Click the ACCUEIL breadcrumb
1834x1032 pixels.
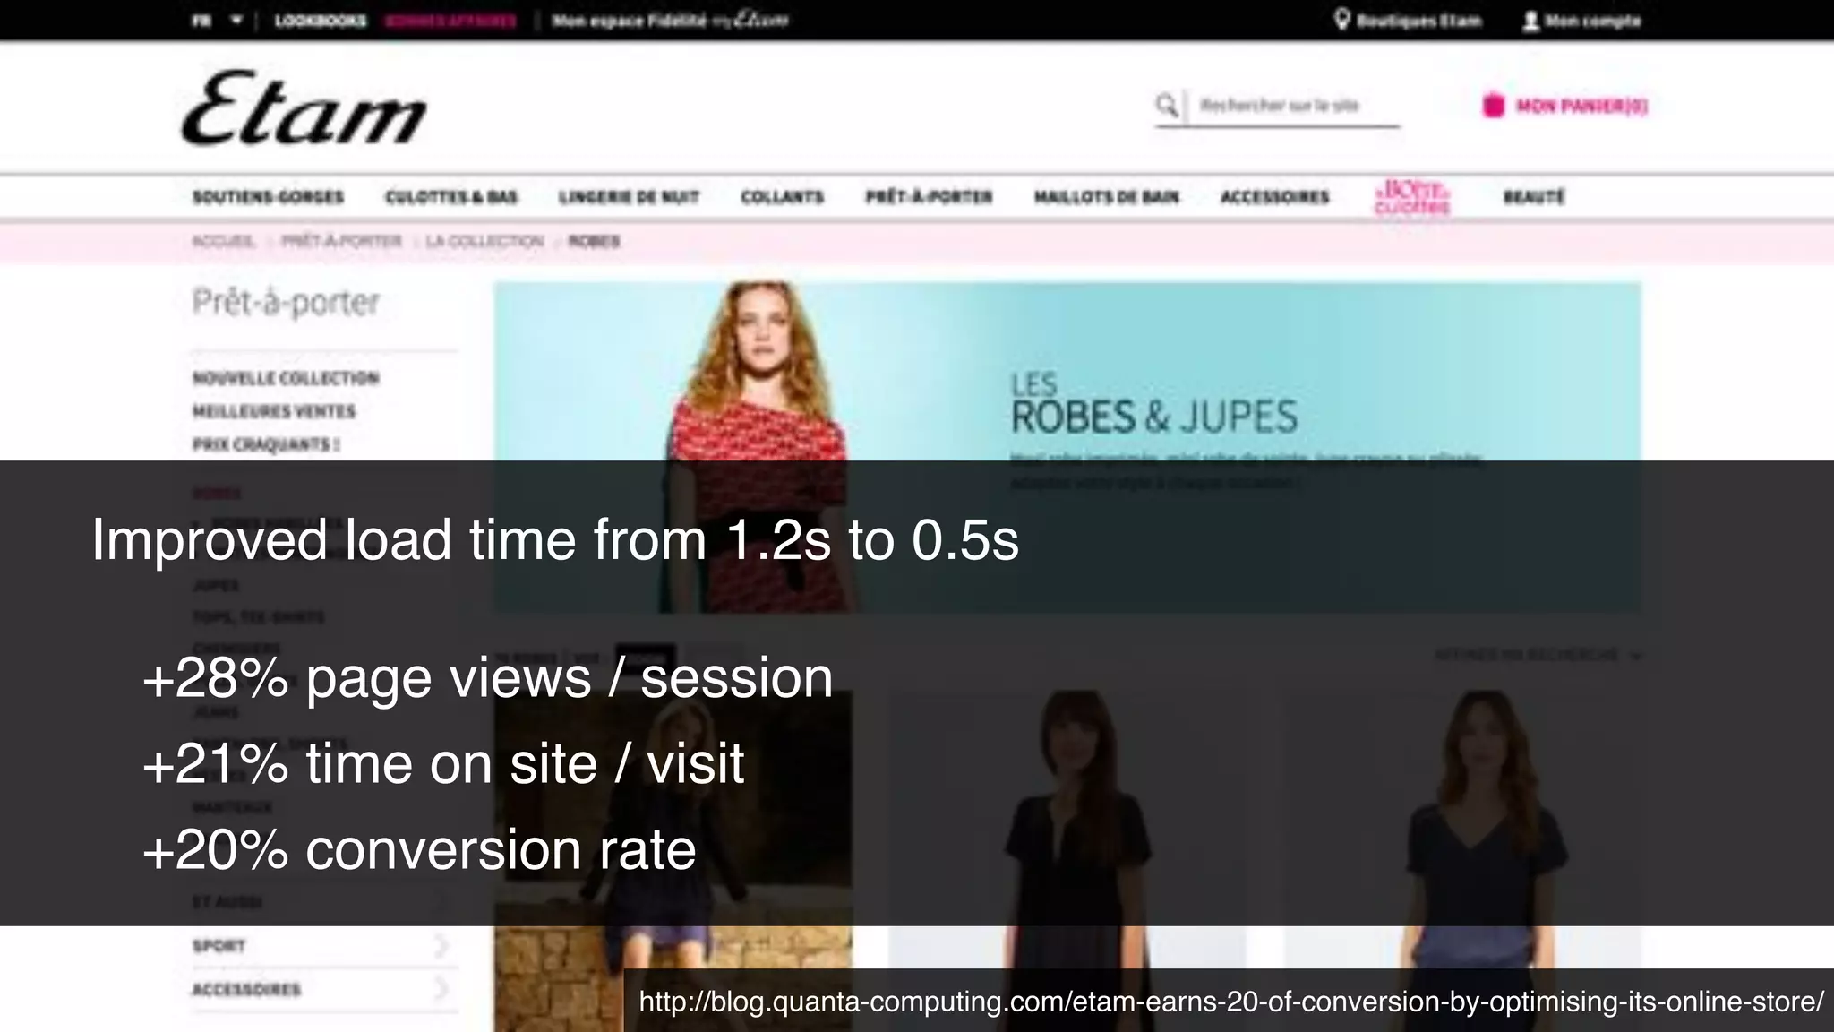point(223,241)
